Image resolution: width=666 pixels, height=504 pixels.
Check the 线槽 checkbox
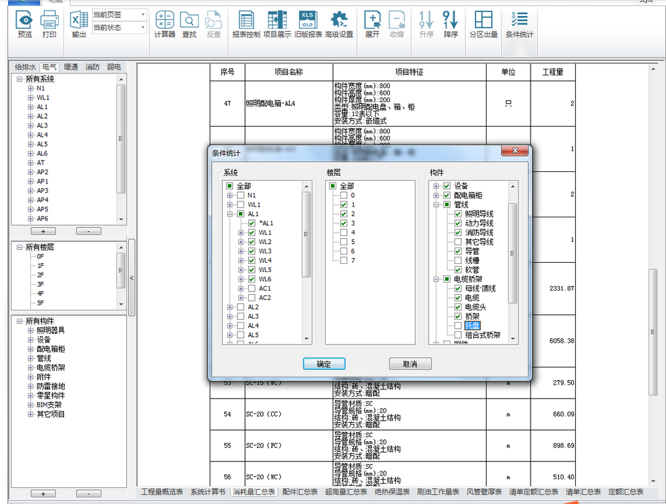point(458,261)
